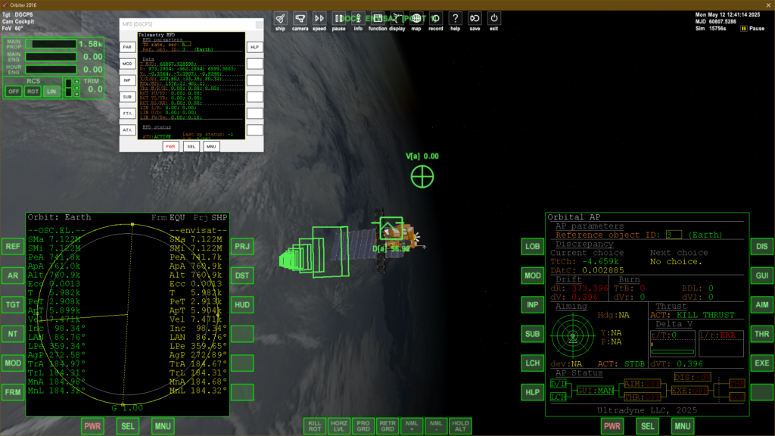Click DST button on Orbit MFD
The image size is (775, 436).
click(x=242, y=276)
